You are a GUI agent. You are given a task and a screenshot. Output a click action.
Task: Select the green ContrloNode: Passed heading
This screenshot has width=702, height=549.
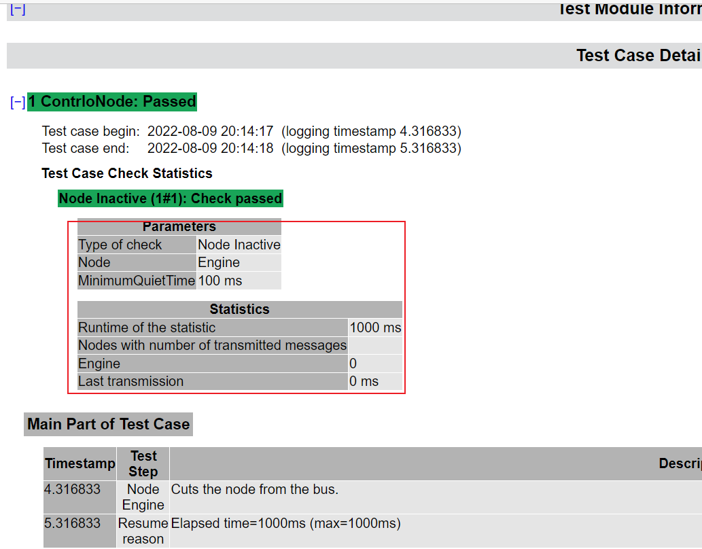pos(111,101)
